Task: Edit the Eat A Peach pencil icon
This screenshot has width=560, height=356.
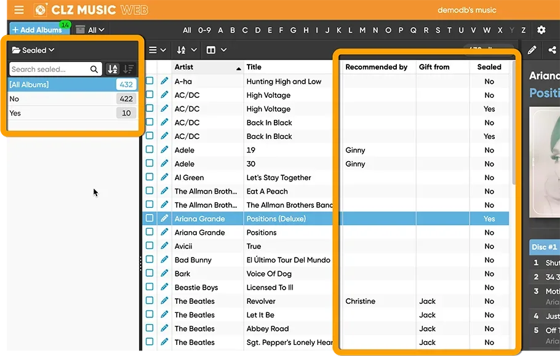Action: pyautogui.click(x=164, y=191)
